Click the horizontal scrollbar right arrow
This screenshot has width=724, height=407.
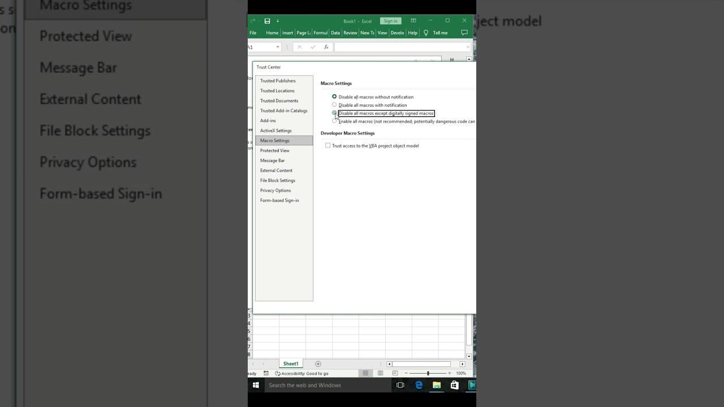point(462,364)
